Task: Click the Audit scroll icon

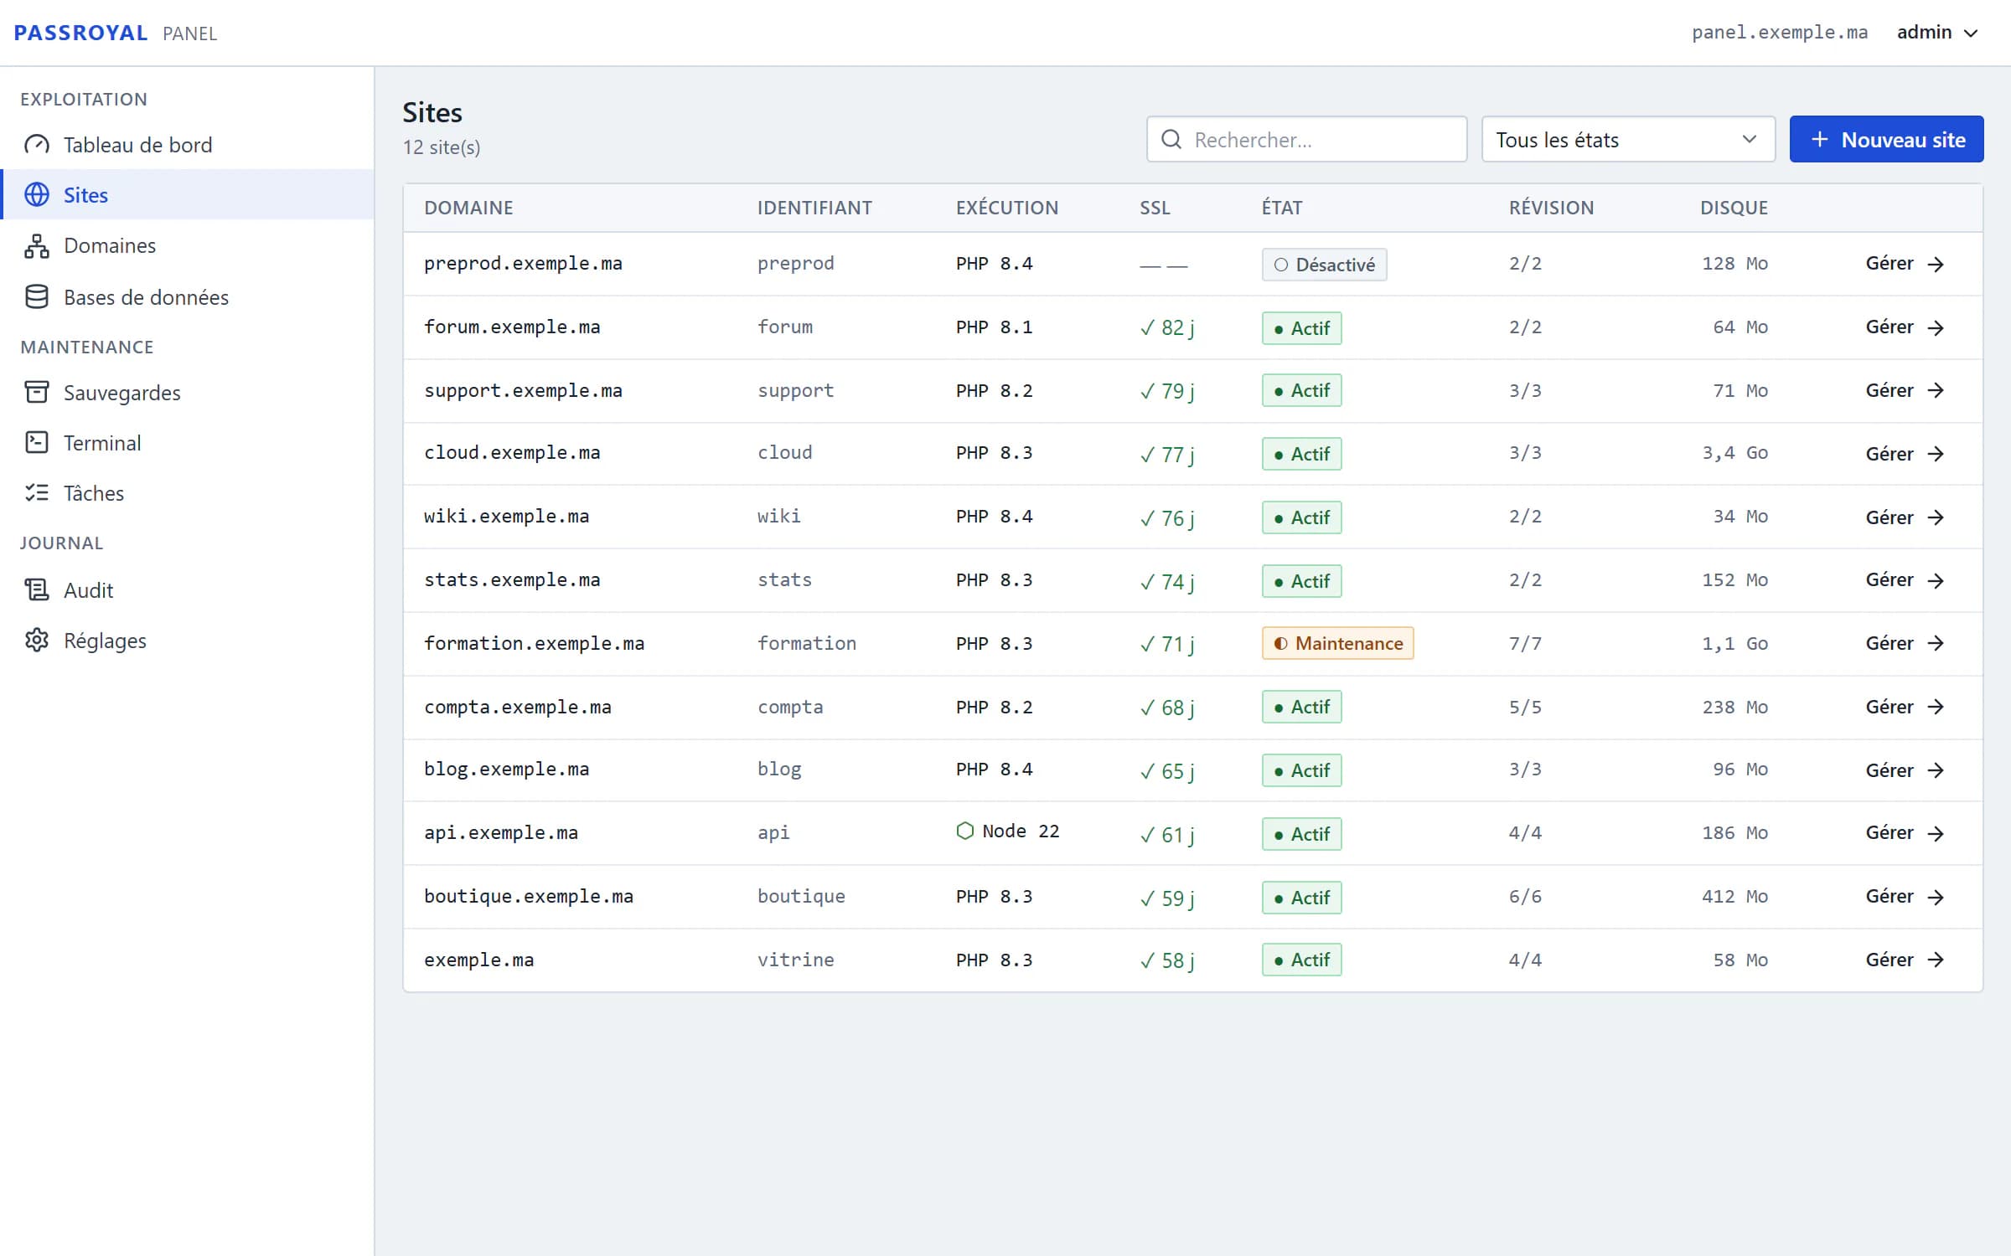Action: [x=37, y=590]
